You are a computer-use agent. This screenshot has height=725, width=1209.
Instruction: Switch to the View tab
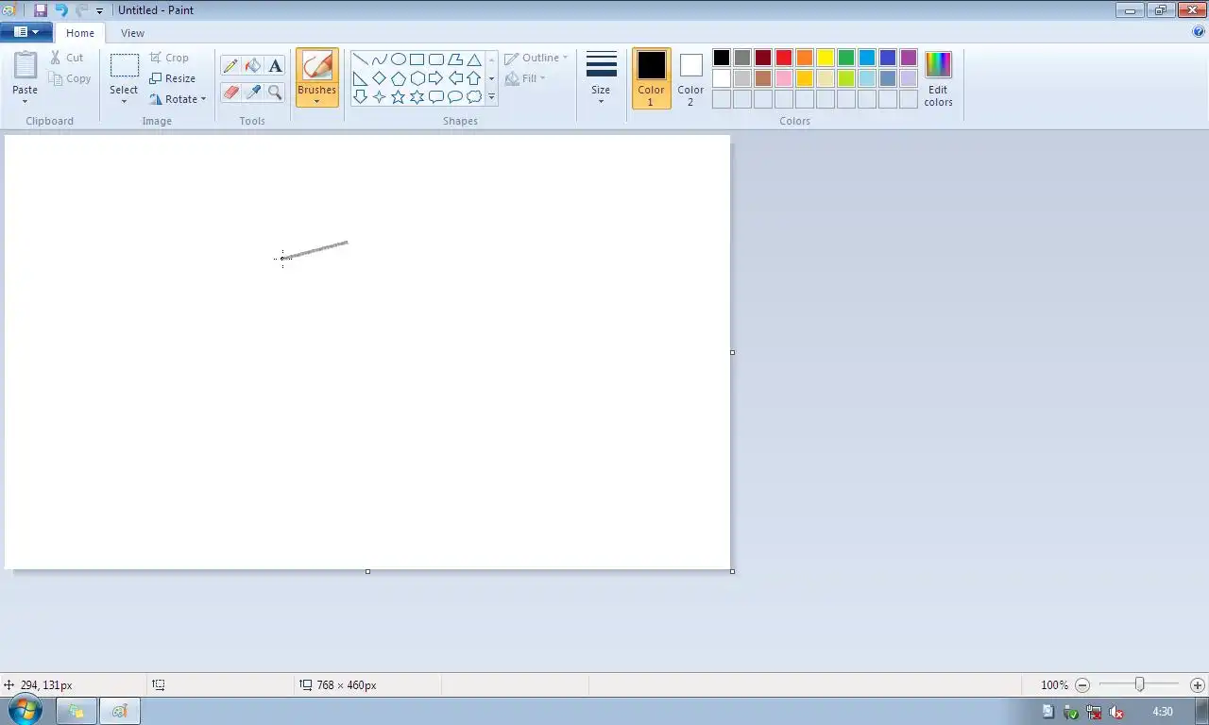click(132, 33)
